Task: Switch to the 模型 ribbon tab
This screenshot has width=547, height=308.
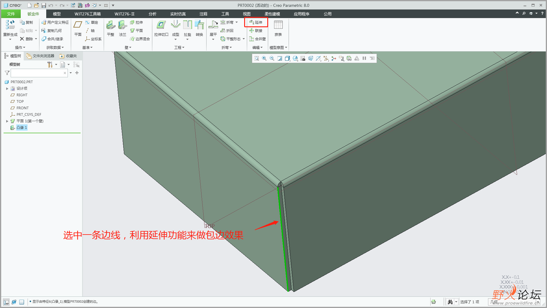Action: point(57,14)
